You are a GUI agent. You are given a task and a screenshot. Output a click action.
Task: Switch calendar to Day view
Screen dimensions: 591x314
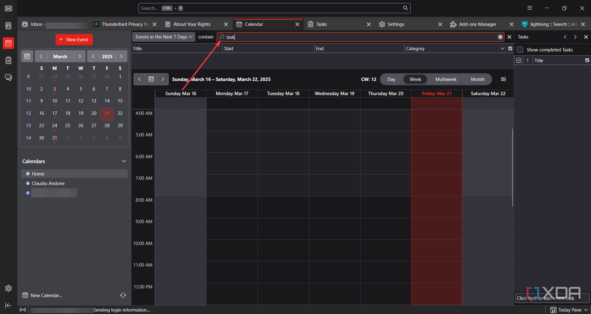click(391, 79)
